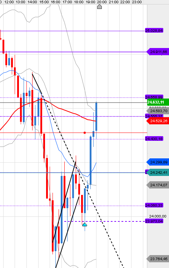Screen dimensions: 169x268
Task: Select the 24.658,99 price label
Action: tap(154, 97)
